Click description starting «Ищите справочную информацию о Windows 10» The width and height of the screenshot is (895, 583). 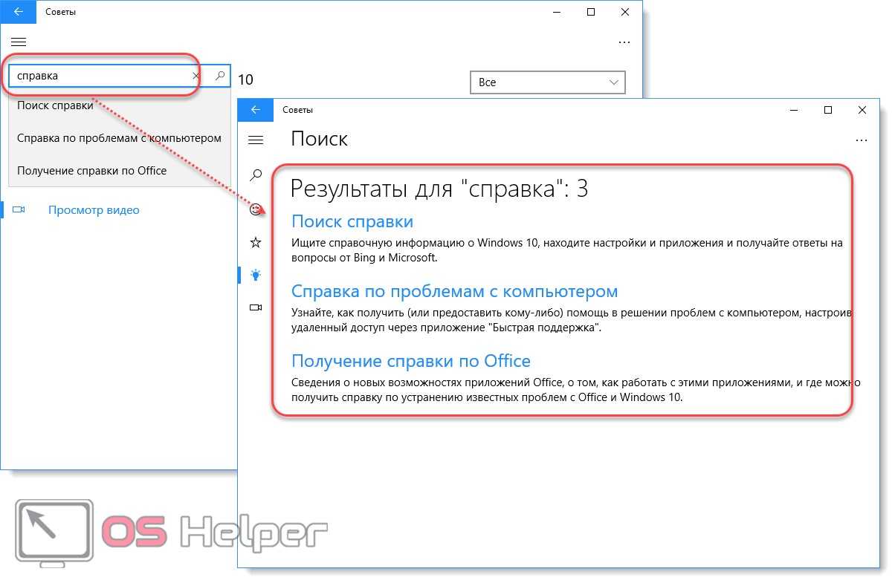(567, 250)
